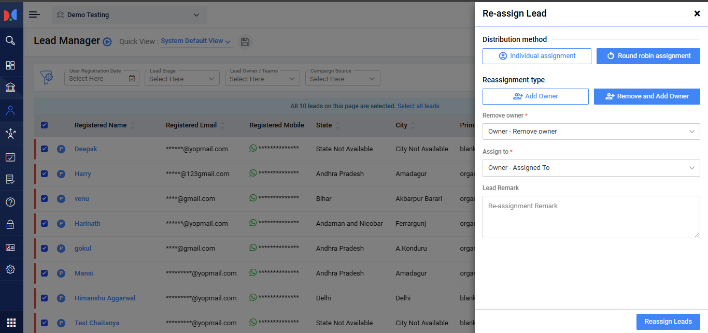708x333 pixels.
Task: Click the Lead Manager play video icon
Action: coord(107,42)
